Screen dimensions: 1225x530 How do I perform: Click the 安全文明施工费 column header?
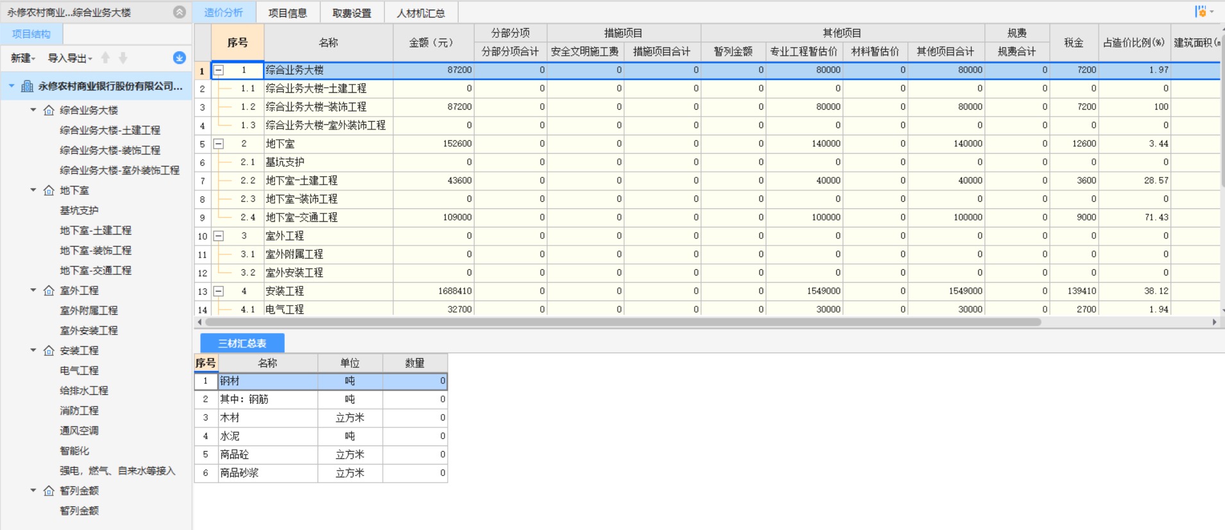[585, 51]
